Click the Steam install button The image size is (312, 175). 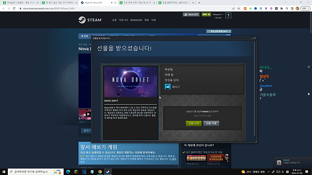click(191, 14)
